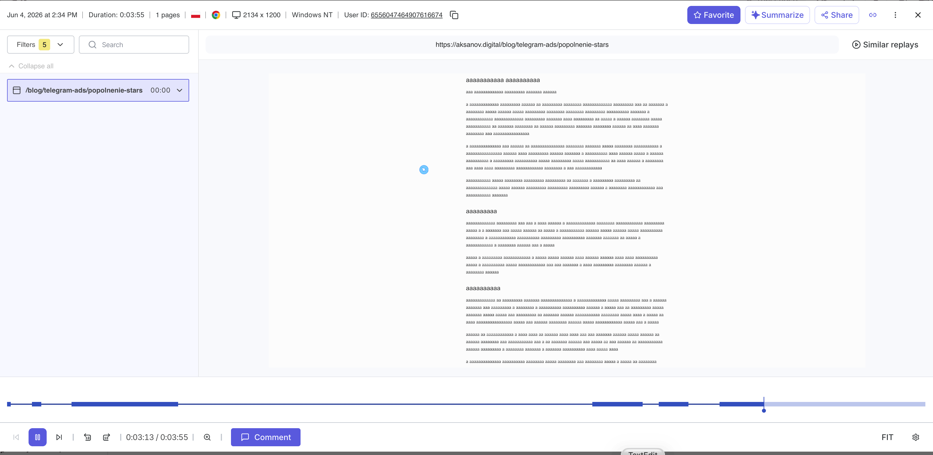
Task: Select the /blog/telegram-ads/popolnenie-stars page row
Action: click(x=98, y=90)
